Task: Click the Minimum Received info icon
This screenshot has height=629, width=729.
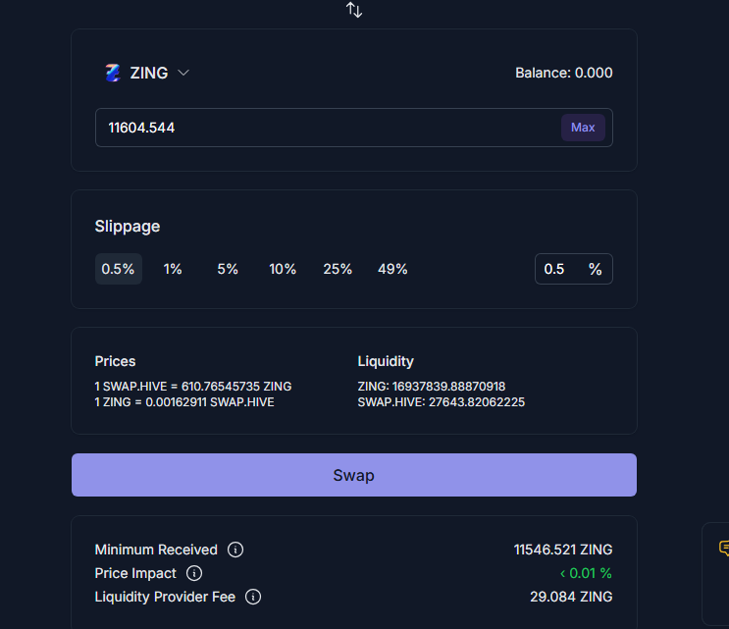Action: coord(235,550)
